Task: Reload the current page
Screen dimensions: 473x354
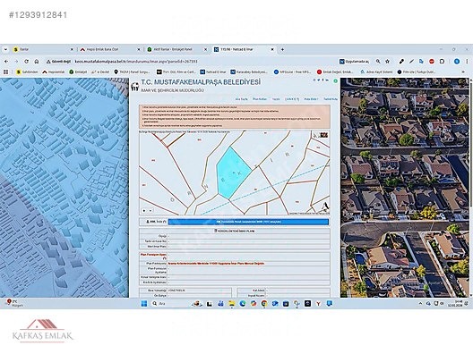Action: (27, 62)
